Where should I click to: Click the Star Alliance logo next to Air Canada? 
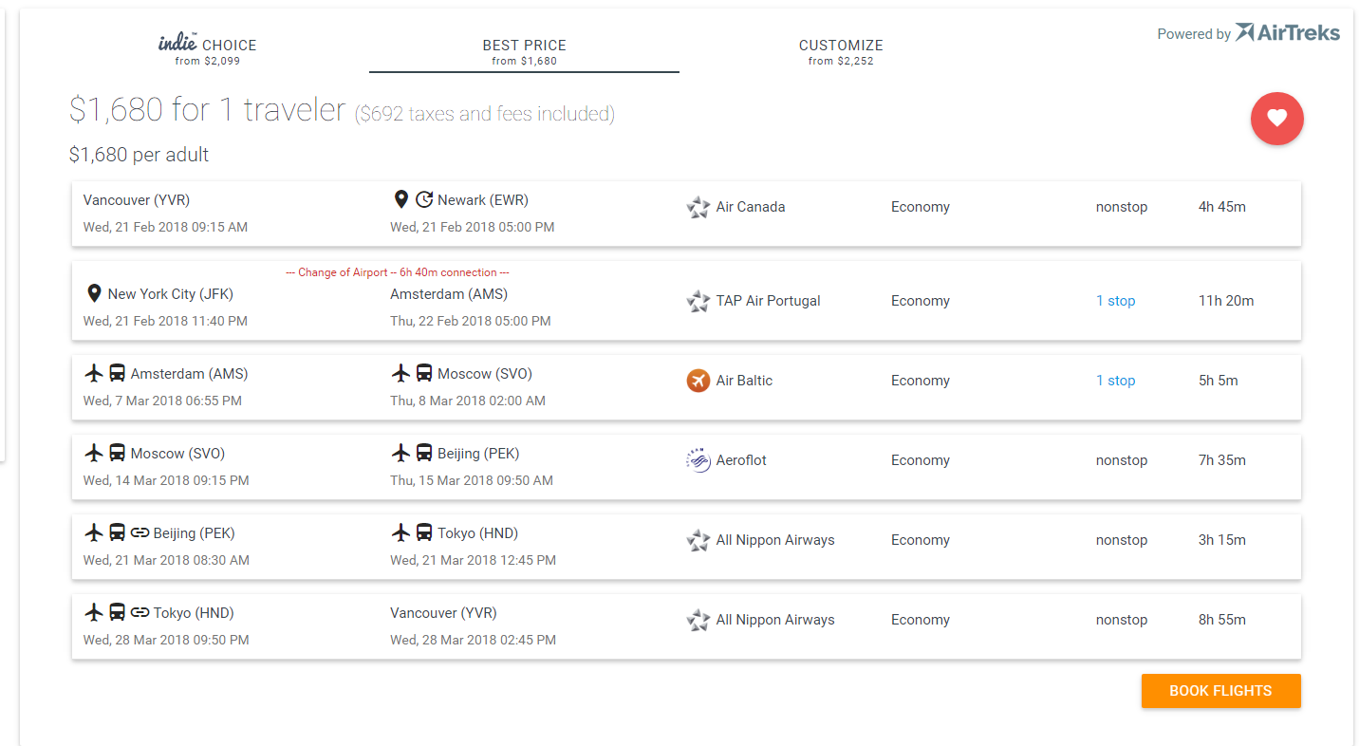coord(698,207)
